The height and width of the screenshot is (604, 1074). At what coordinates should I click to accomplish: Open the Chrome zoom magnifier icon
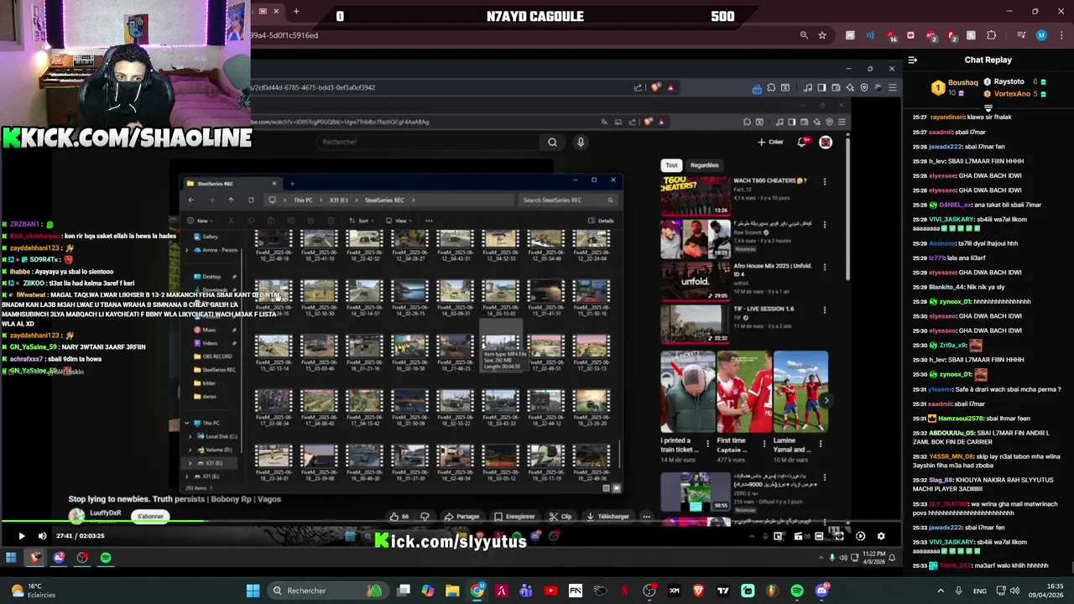804,35
